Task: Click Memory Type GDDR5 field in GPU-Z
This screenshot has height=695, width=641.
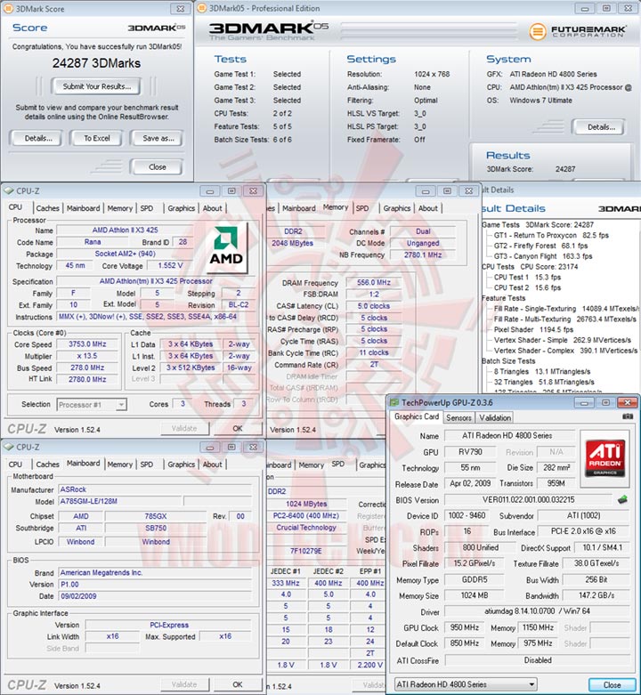Action: tap(474, 579)
